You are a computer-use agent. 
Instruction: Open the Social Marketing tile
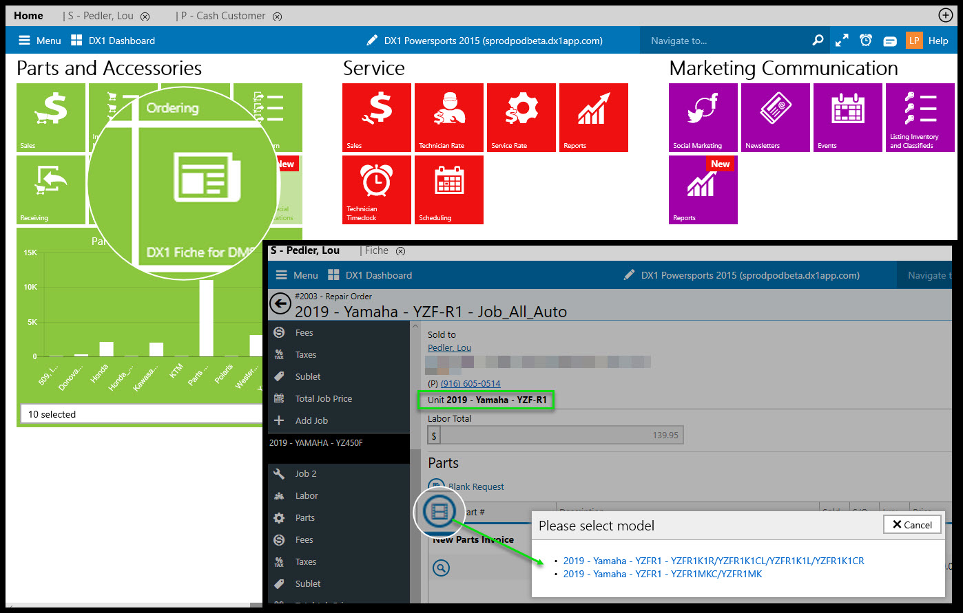(x=703, y=118)
